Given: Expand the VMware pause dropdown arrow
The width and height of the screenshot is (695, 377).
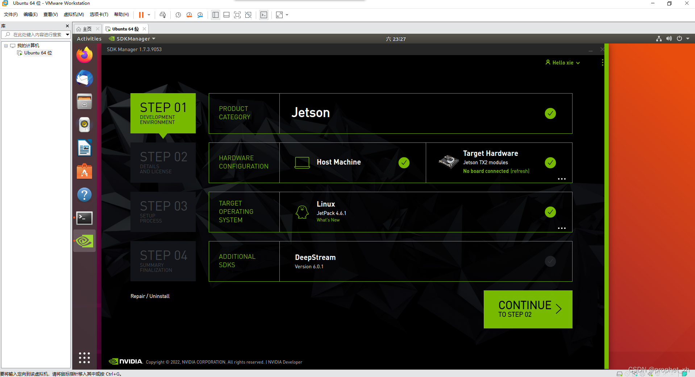Looking at the screenshot, I should [x=149, y=15].
